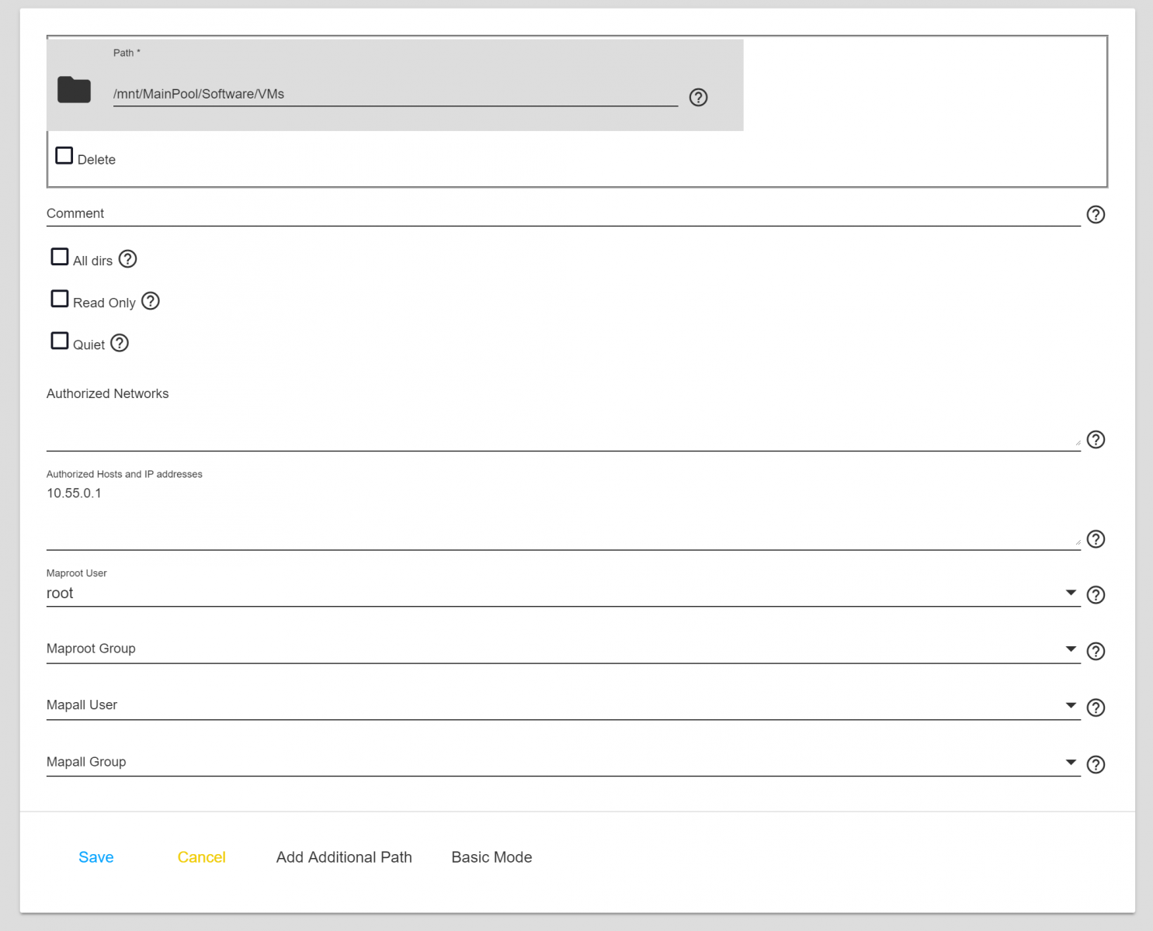
Task: Open the Mapall Group dropdown arrow
Action: pyautogui.click(x=1070, y=763)
